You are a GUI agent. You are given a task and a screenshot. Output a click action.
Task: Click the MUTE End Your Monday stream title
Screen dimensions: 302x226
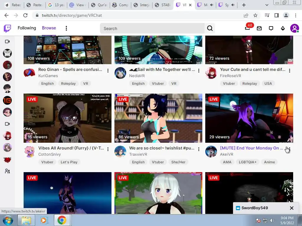tap(252, 148)
